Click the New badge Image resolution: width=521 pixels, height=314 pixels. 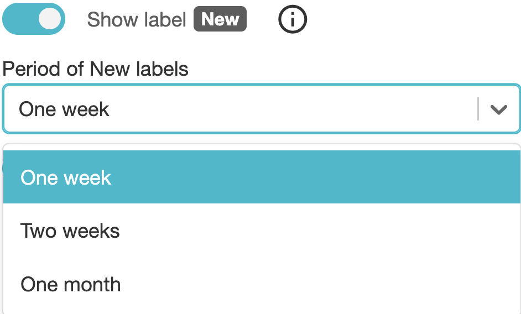220,20
